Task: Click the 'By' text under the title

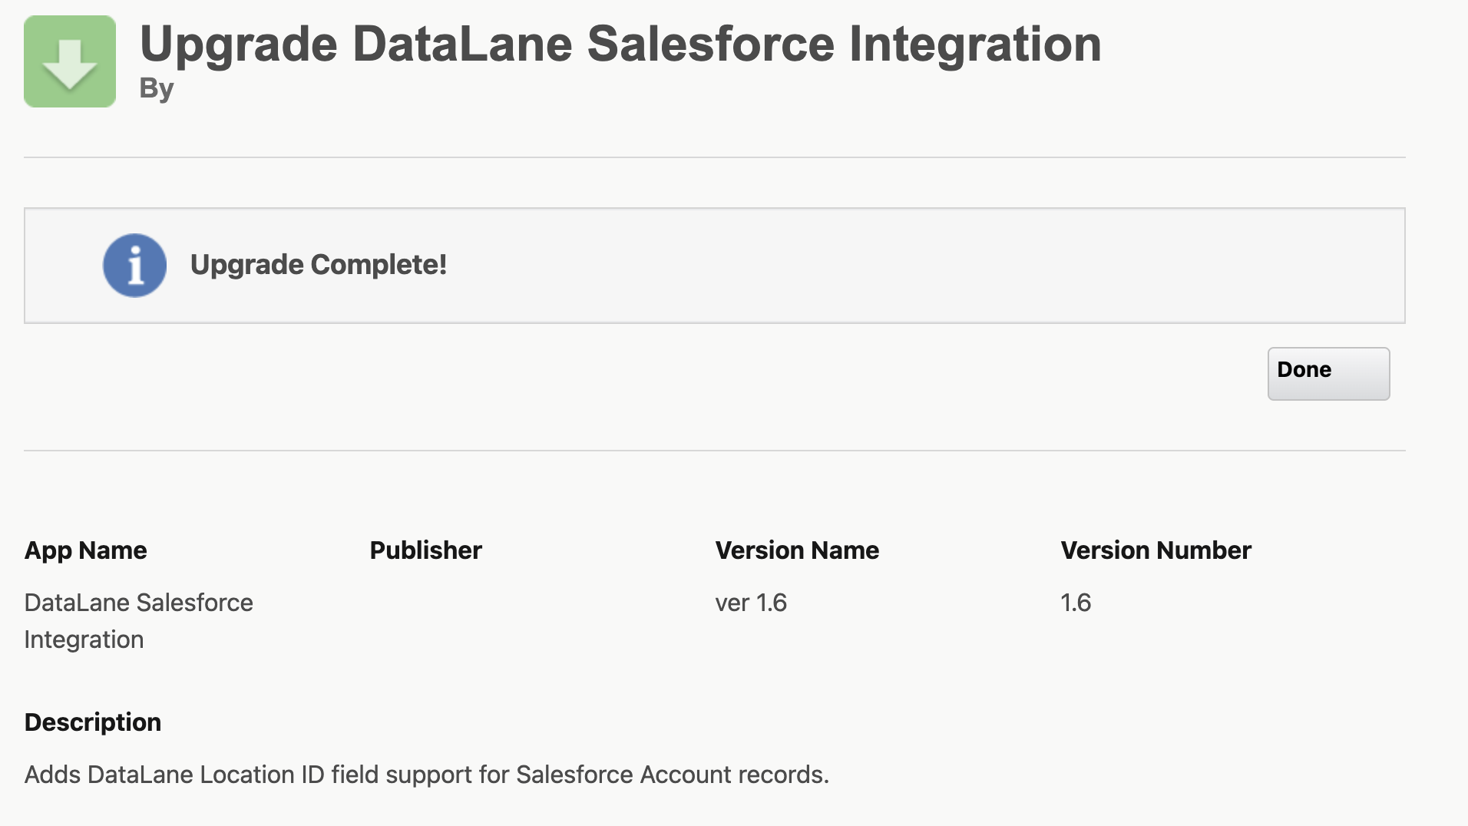Action: click(157, 89)
